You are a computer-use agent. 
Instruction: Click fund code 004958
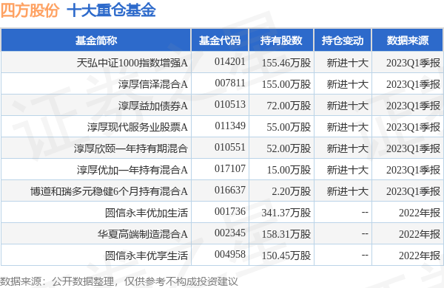click(x=230, y=254)
